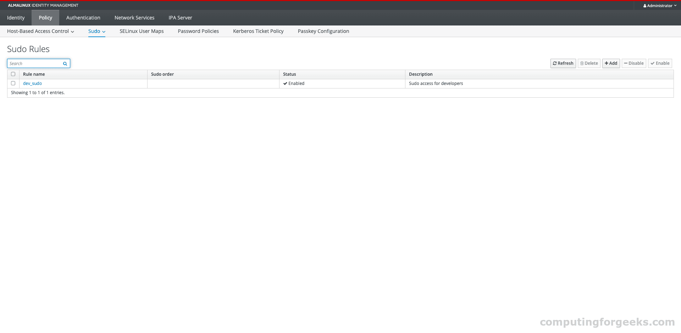Open Password Policies page

point(198,31)
